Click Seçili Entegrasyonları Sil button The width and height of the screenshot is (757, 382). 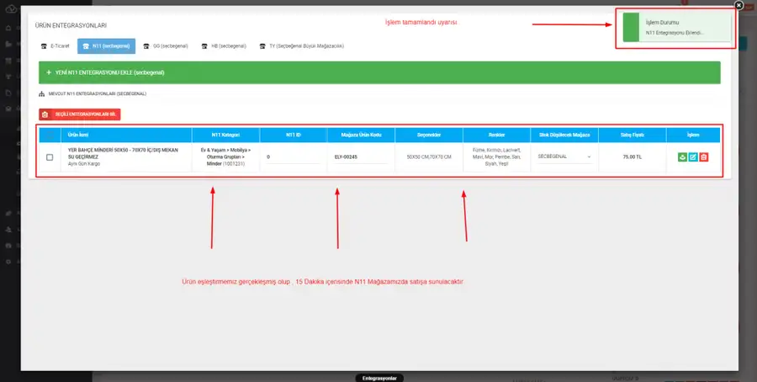(x=80, y=114)
